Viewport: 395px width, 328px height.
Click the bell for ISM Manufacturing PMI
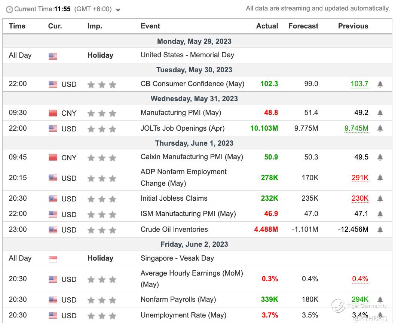pyautogui.click(x=380, y=214)
